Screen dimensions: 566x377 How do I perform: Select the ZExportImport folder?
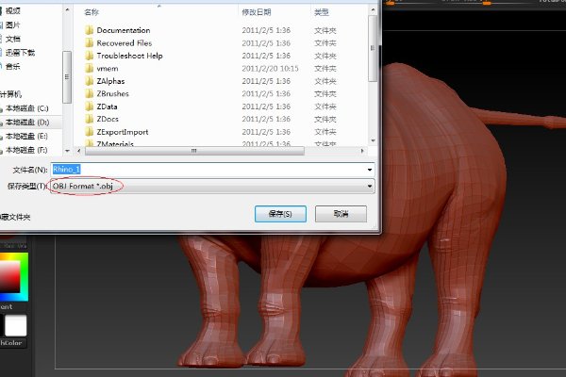point(121,132)
